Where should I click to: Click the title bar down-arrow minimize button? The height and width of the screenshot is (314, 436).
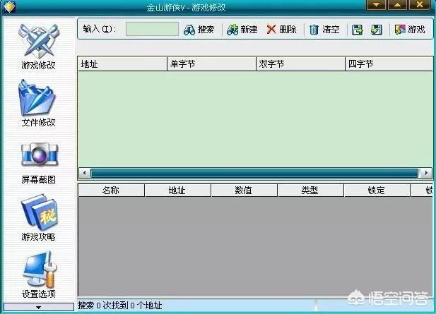376,5
